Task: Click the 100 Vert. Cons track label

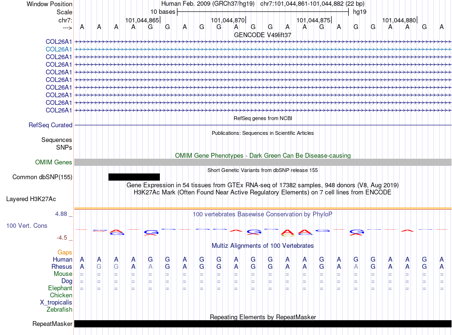Action: tap(27, 225)
